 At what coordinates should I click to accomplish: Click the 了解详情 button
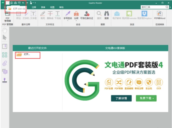(x=121, y=98)
